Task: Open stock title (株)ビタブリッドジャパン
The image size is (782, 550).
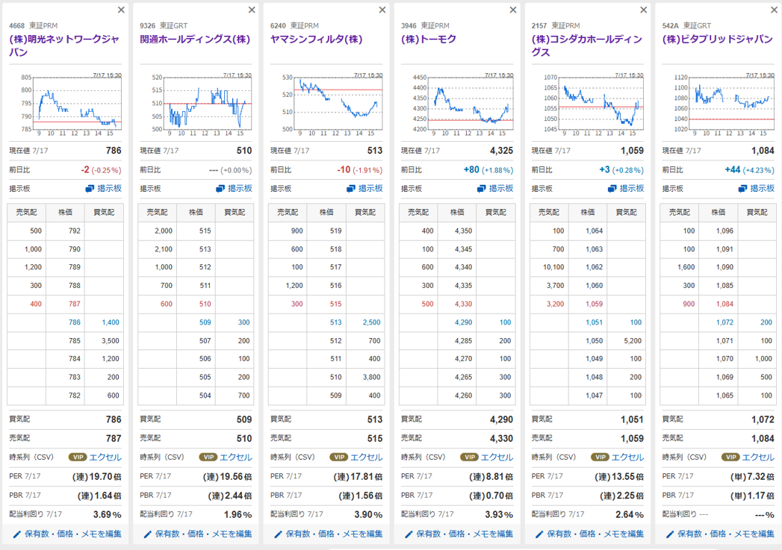Action: (x=718, y=40)
